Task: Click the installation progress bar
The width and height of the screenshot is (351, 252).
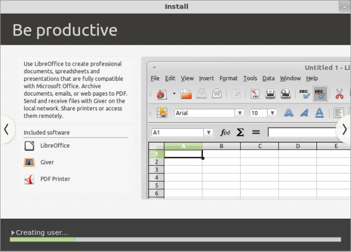Action: (x=175, y=239)
